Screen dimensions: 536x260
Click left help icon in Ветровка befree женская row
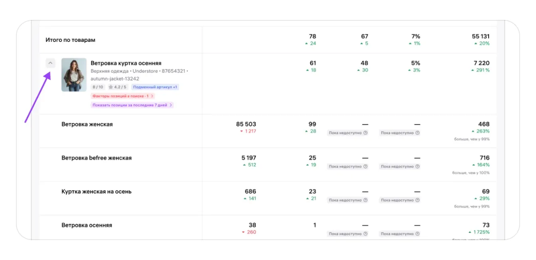(365, 167)
